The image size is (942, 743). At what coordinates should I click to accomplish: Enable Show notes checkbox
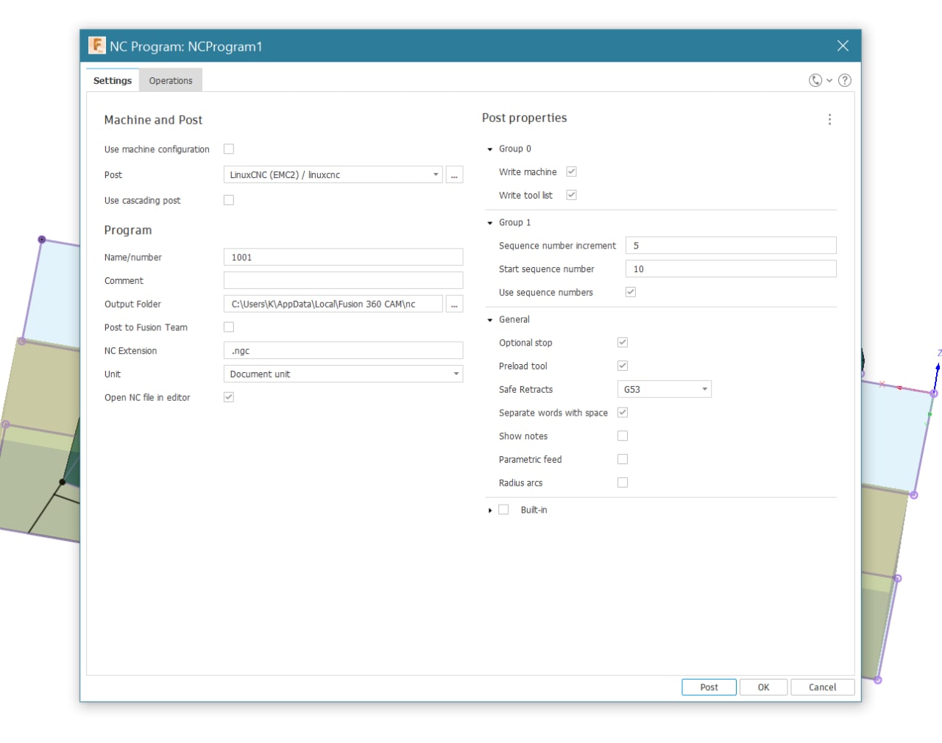(623, 436)
